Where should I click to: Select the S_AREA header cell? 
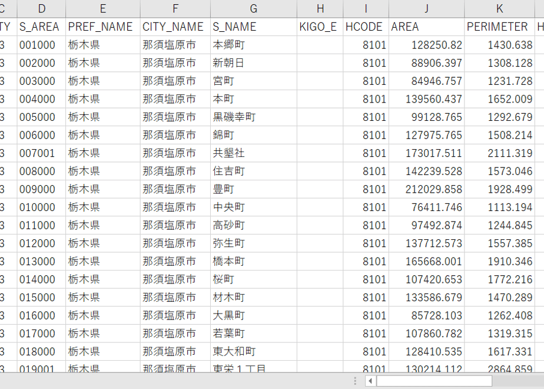41,27
